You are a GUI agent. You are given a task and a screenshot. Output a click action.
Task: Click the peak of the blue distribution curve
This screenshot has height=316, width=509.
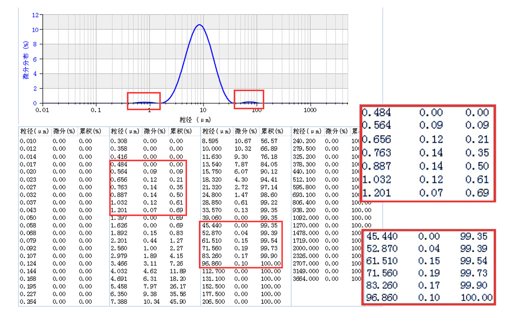click(199, 25)
